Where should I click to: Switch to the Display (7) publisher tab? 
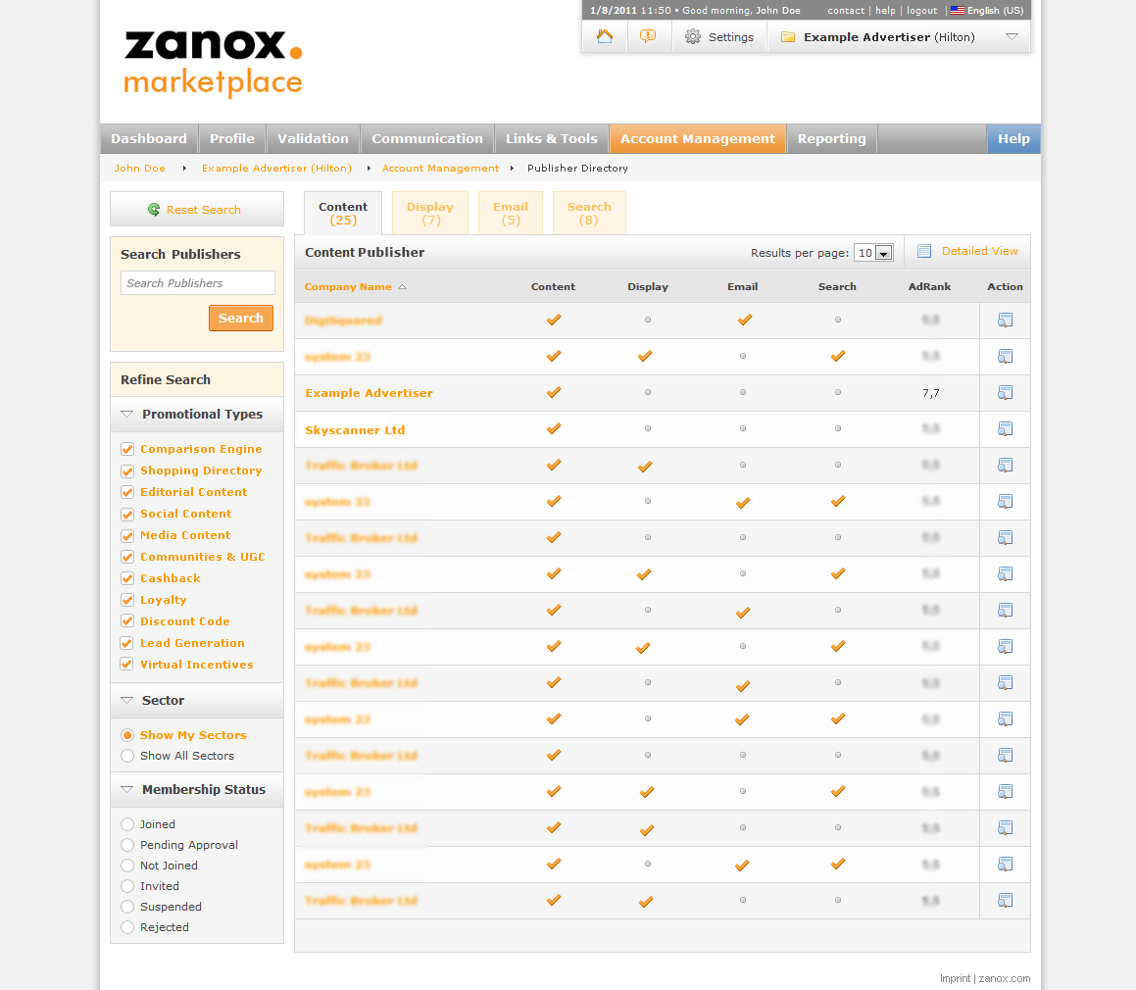coord(430,213)
